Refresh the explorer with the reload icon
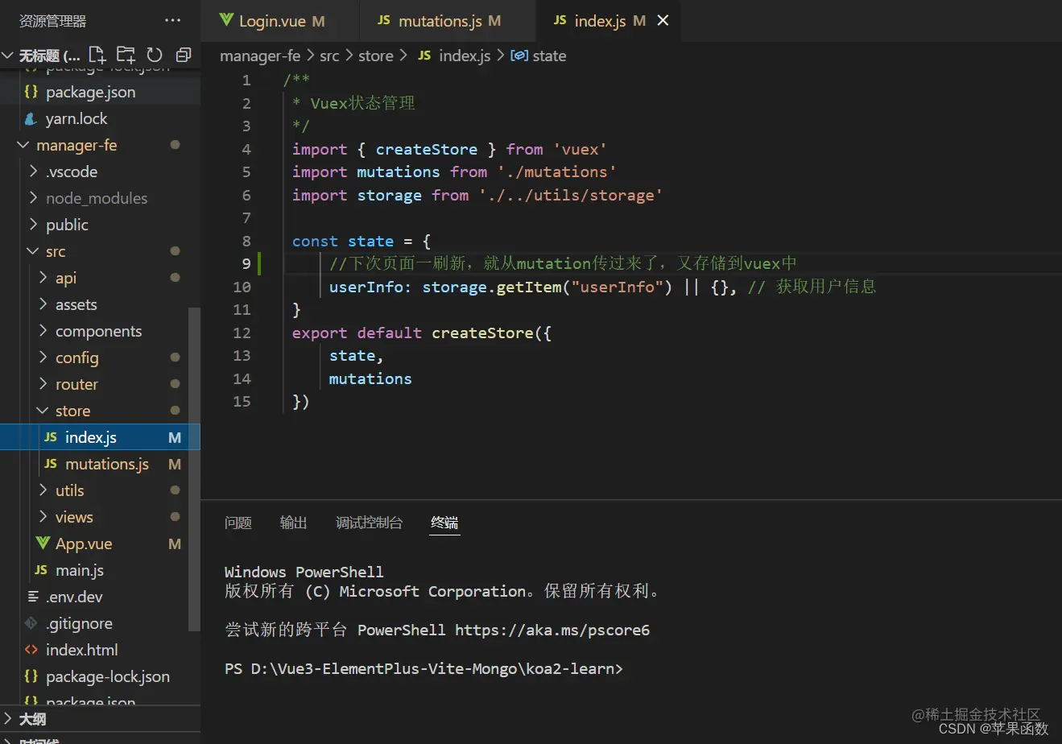This screenshot has width=1062, height=744. 155,55
